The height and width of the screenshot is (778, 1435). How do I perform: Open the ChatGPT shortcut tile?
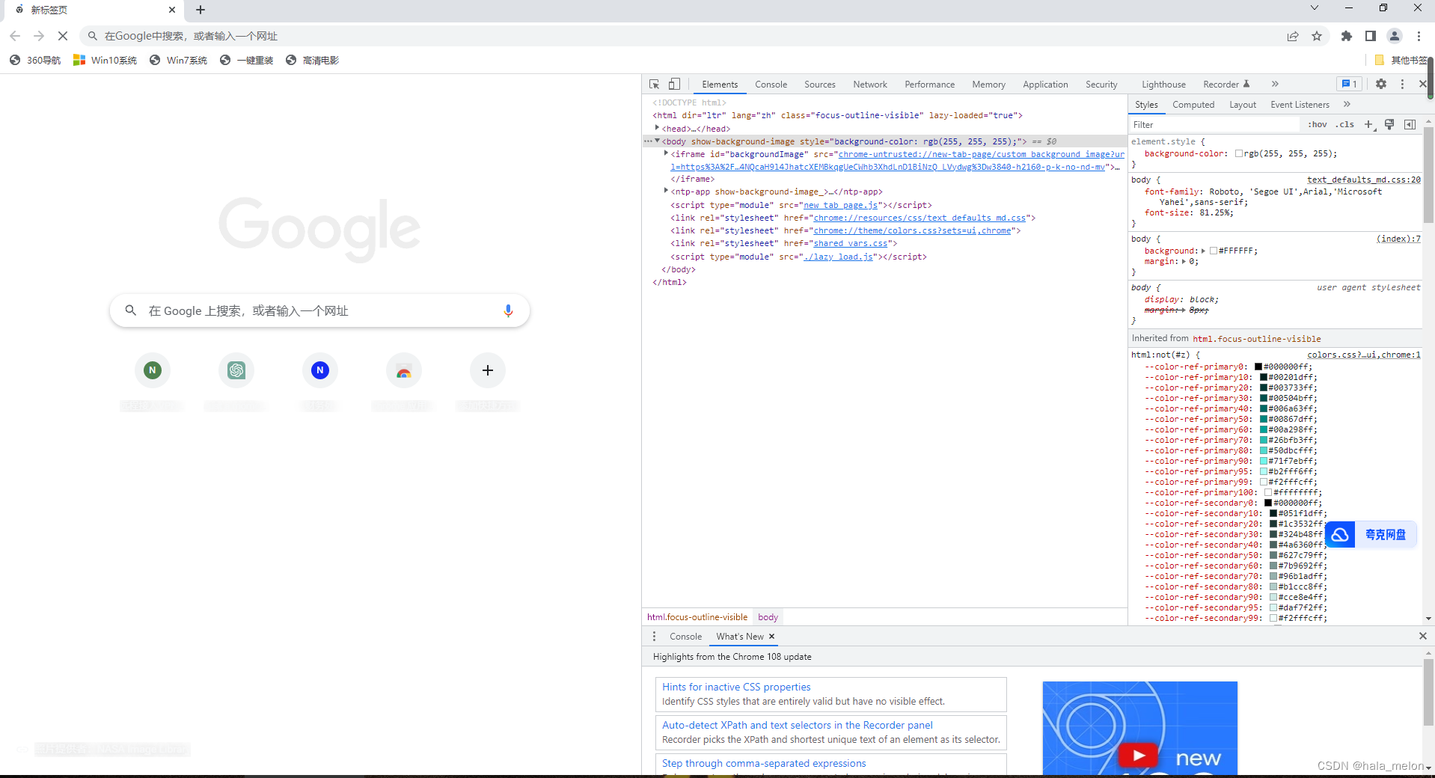(x=236, y=370)
